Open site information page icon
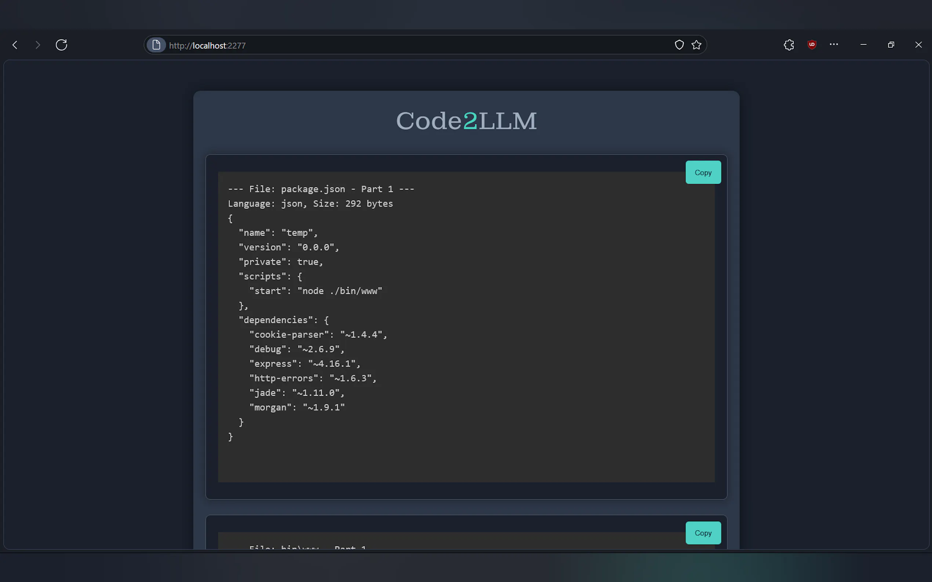932x582 pixels. 156,45
